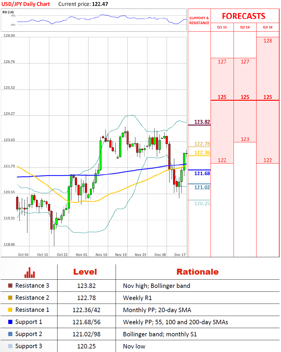Click the 123 forecast value under Q2 16
Viewport: 281px width, 352px height.
coord(245,139)
